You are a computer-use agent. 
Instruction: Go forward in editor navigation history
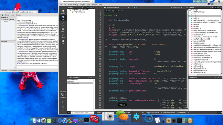tap(99, 7)
